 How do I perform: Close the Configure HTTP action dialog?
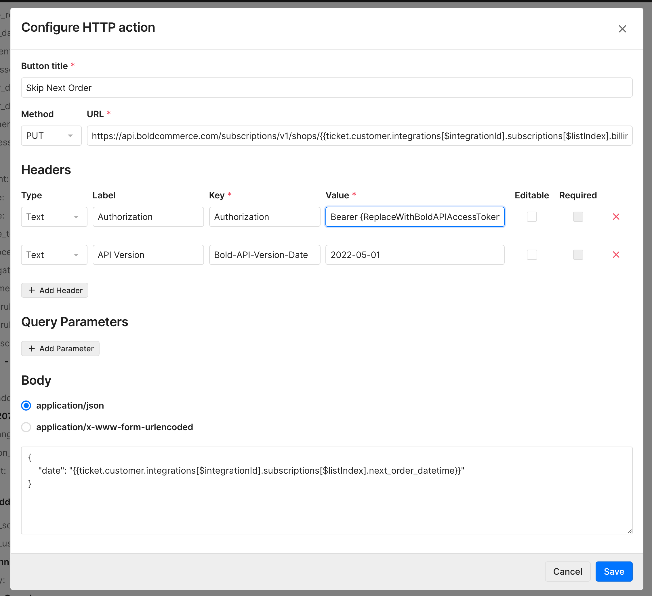click(x=622, y=29)
